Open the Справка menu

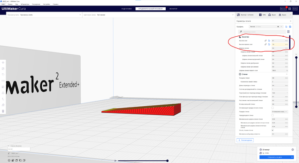[56, 4]
